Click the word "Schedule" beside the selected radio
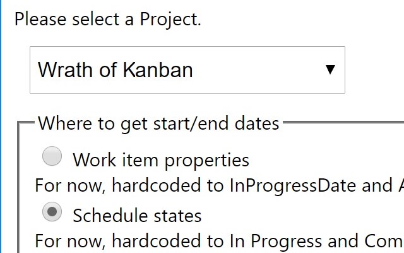 110,216
